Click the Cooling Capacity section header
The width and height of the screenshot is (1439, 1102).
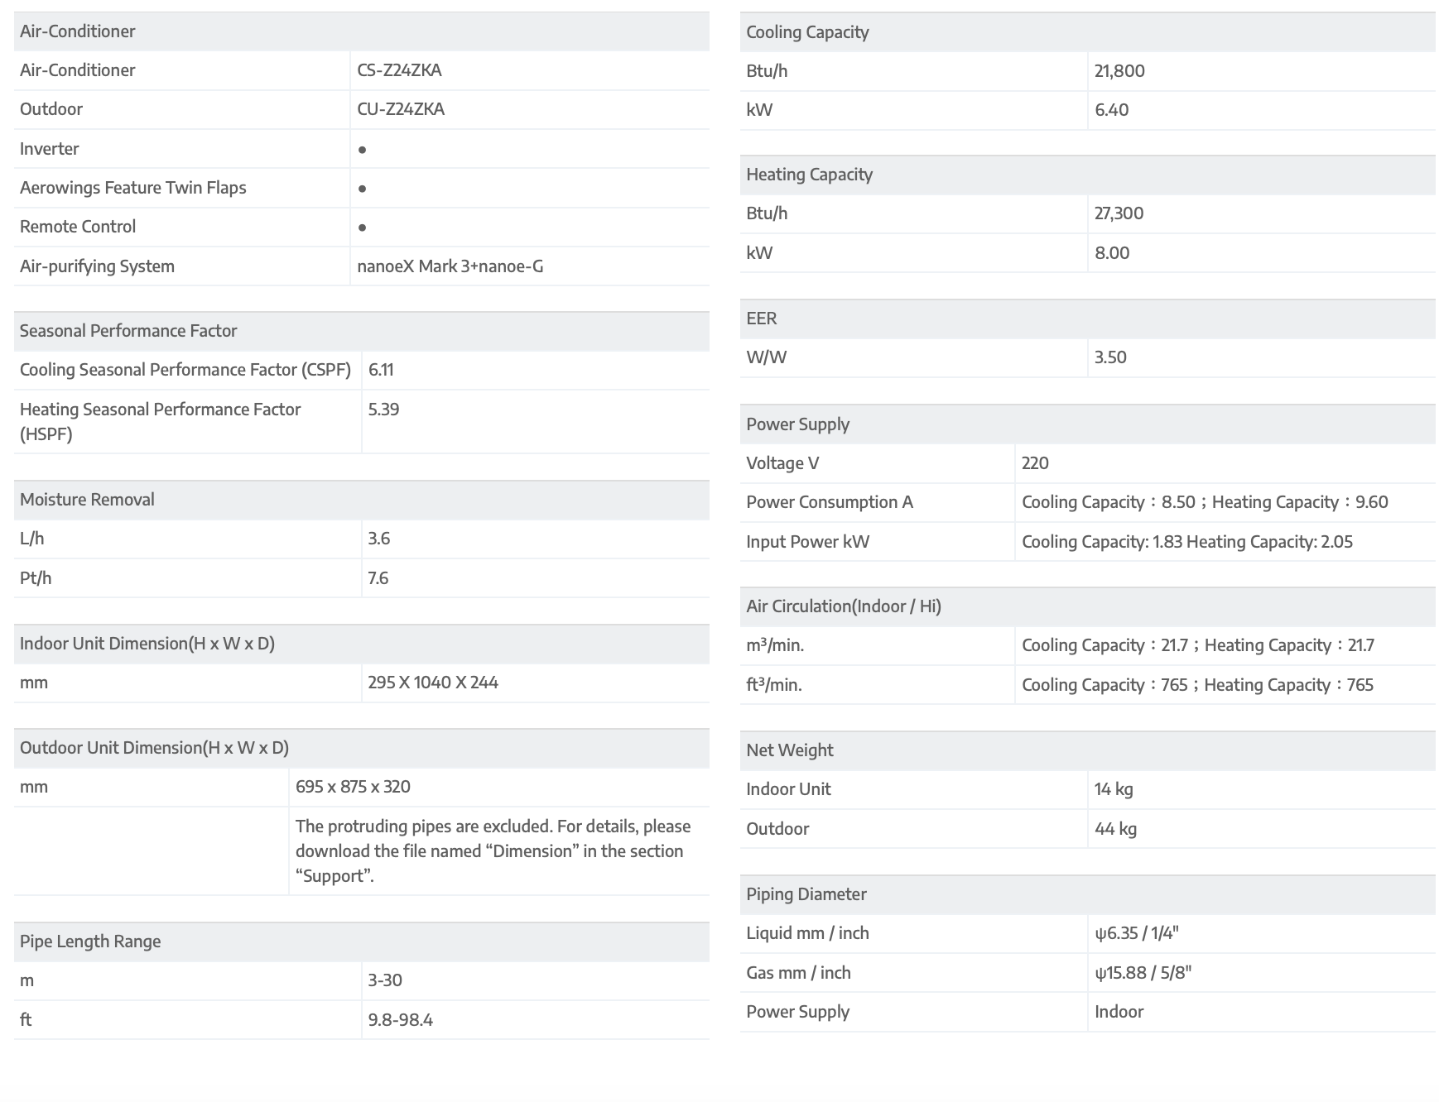tap(807, 32)
